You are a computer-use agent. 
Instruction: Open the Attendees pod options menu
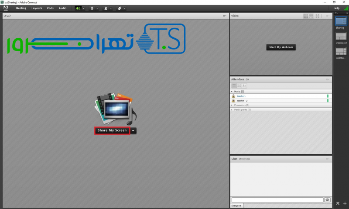[x=327, y=80]
